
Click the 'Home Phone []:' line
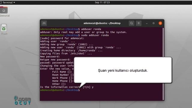coord(63,81)
